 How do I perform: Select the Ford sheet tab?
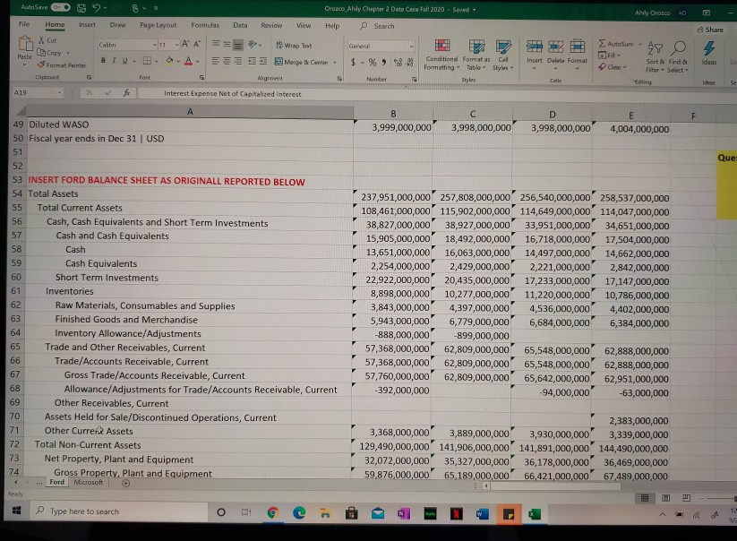pos(56,482)
